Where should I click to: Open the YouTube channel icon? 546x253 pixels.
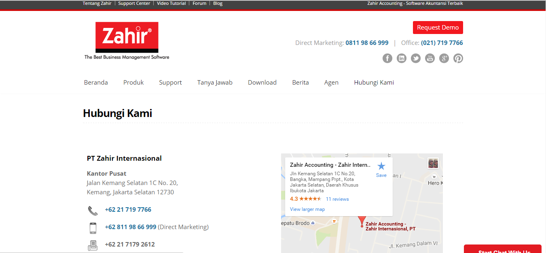coord(430,58)
